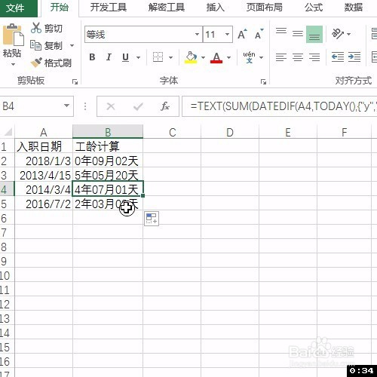Toggle underline formatting

pyautogui.click(x=125, y=57)
